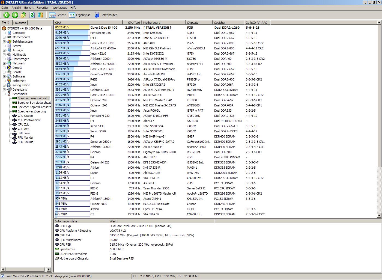This screenshot has height=280, width=382.
Task: Open the Favoriten menu
Action: (x=43, y=8)
